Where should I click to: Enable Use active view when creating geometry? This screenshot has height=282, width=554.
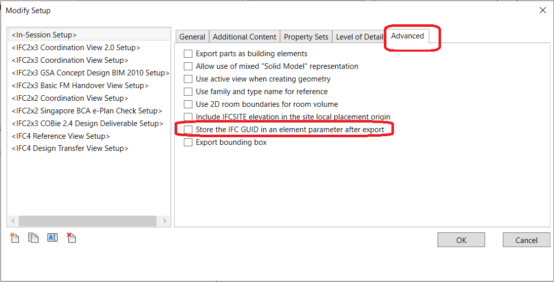pos(188,79)
